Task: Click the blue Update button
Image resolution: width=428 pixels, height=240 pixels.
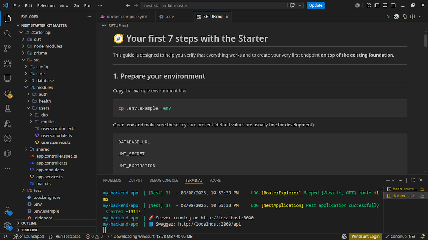Action: click(x=316, y=5)
